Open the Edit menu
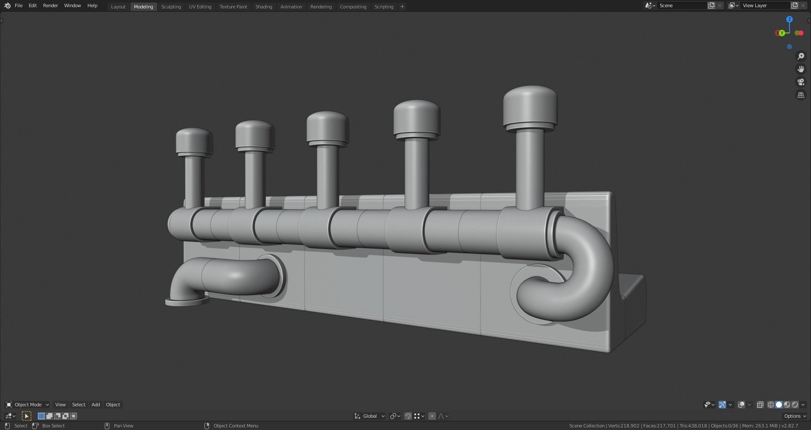This screenshot has height=430, width=811. click(33, 5)
